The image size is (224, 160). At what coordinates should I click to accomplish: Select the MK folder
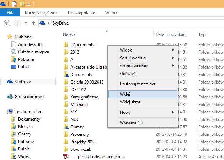[74, 112]
